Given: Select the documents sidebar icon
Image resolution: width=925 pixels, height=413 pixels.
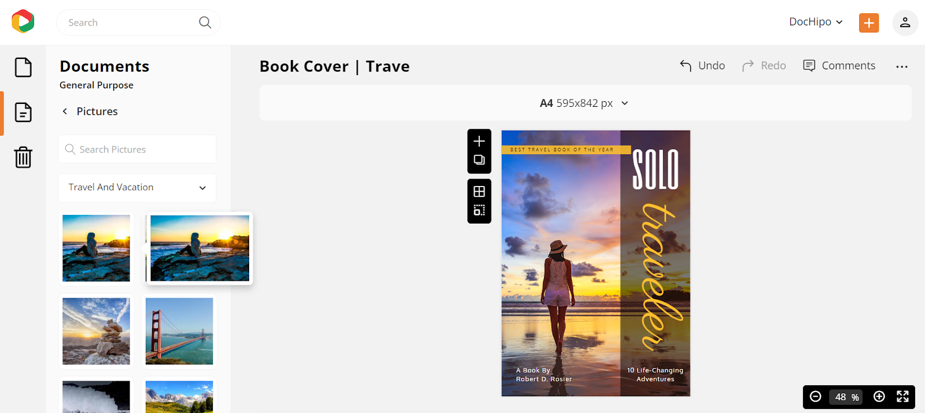Looking at the screenshot, I should 23,112.
